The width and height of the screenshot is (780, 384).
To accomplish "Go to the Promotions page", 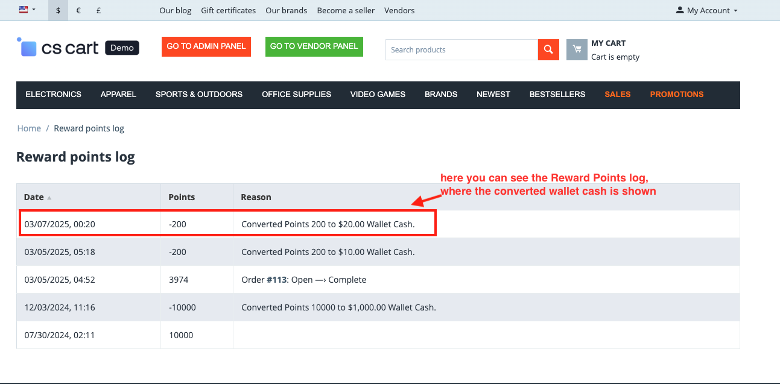I will point(676,94).
